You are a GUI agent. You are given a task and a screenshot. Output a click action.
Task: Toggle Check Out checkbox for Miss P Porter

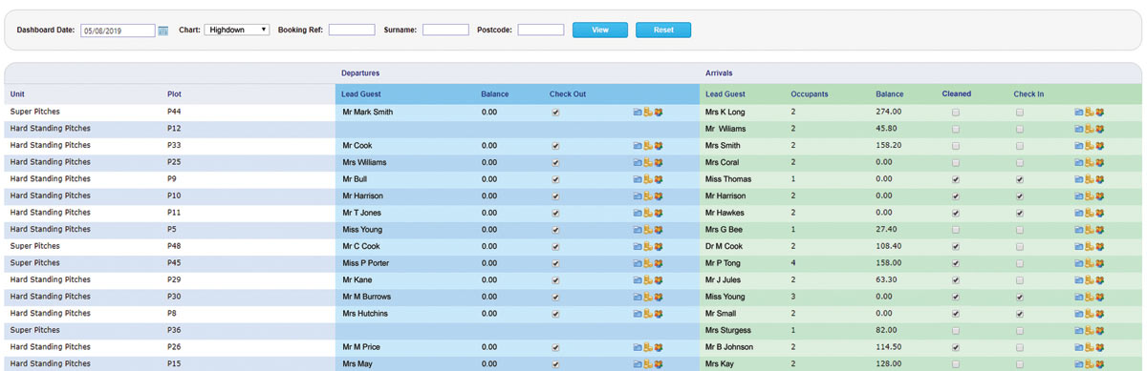[x=556, y=263]
